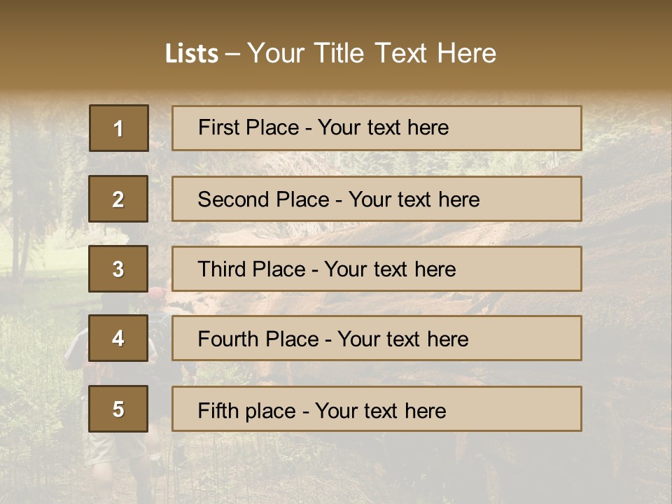Click the empty right end of Fifth place bar
This screenshot has height=504, width=672.
click(514, 409)
